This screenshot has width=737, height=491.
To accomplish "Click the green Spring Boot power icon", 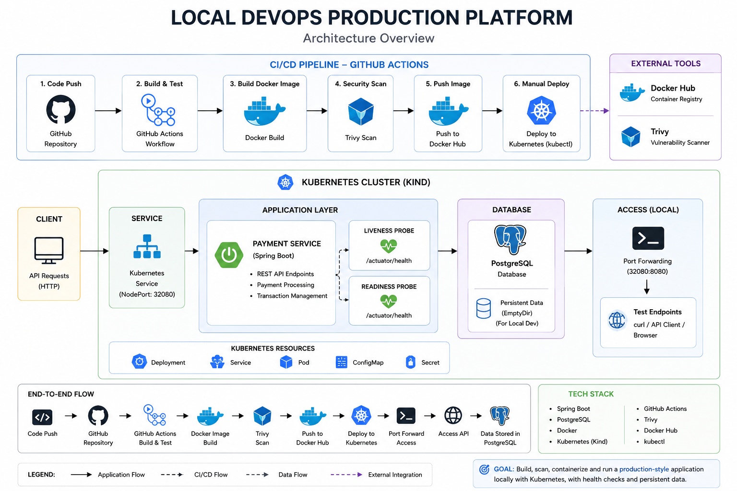I will [x=229, y=255].
